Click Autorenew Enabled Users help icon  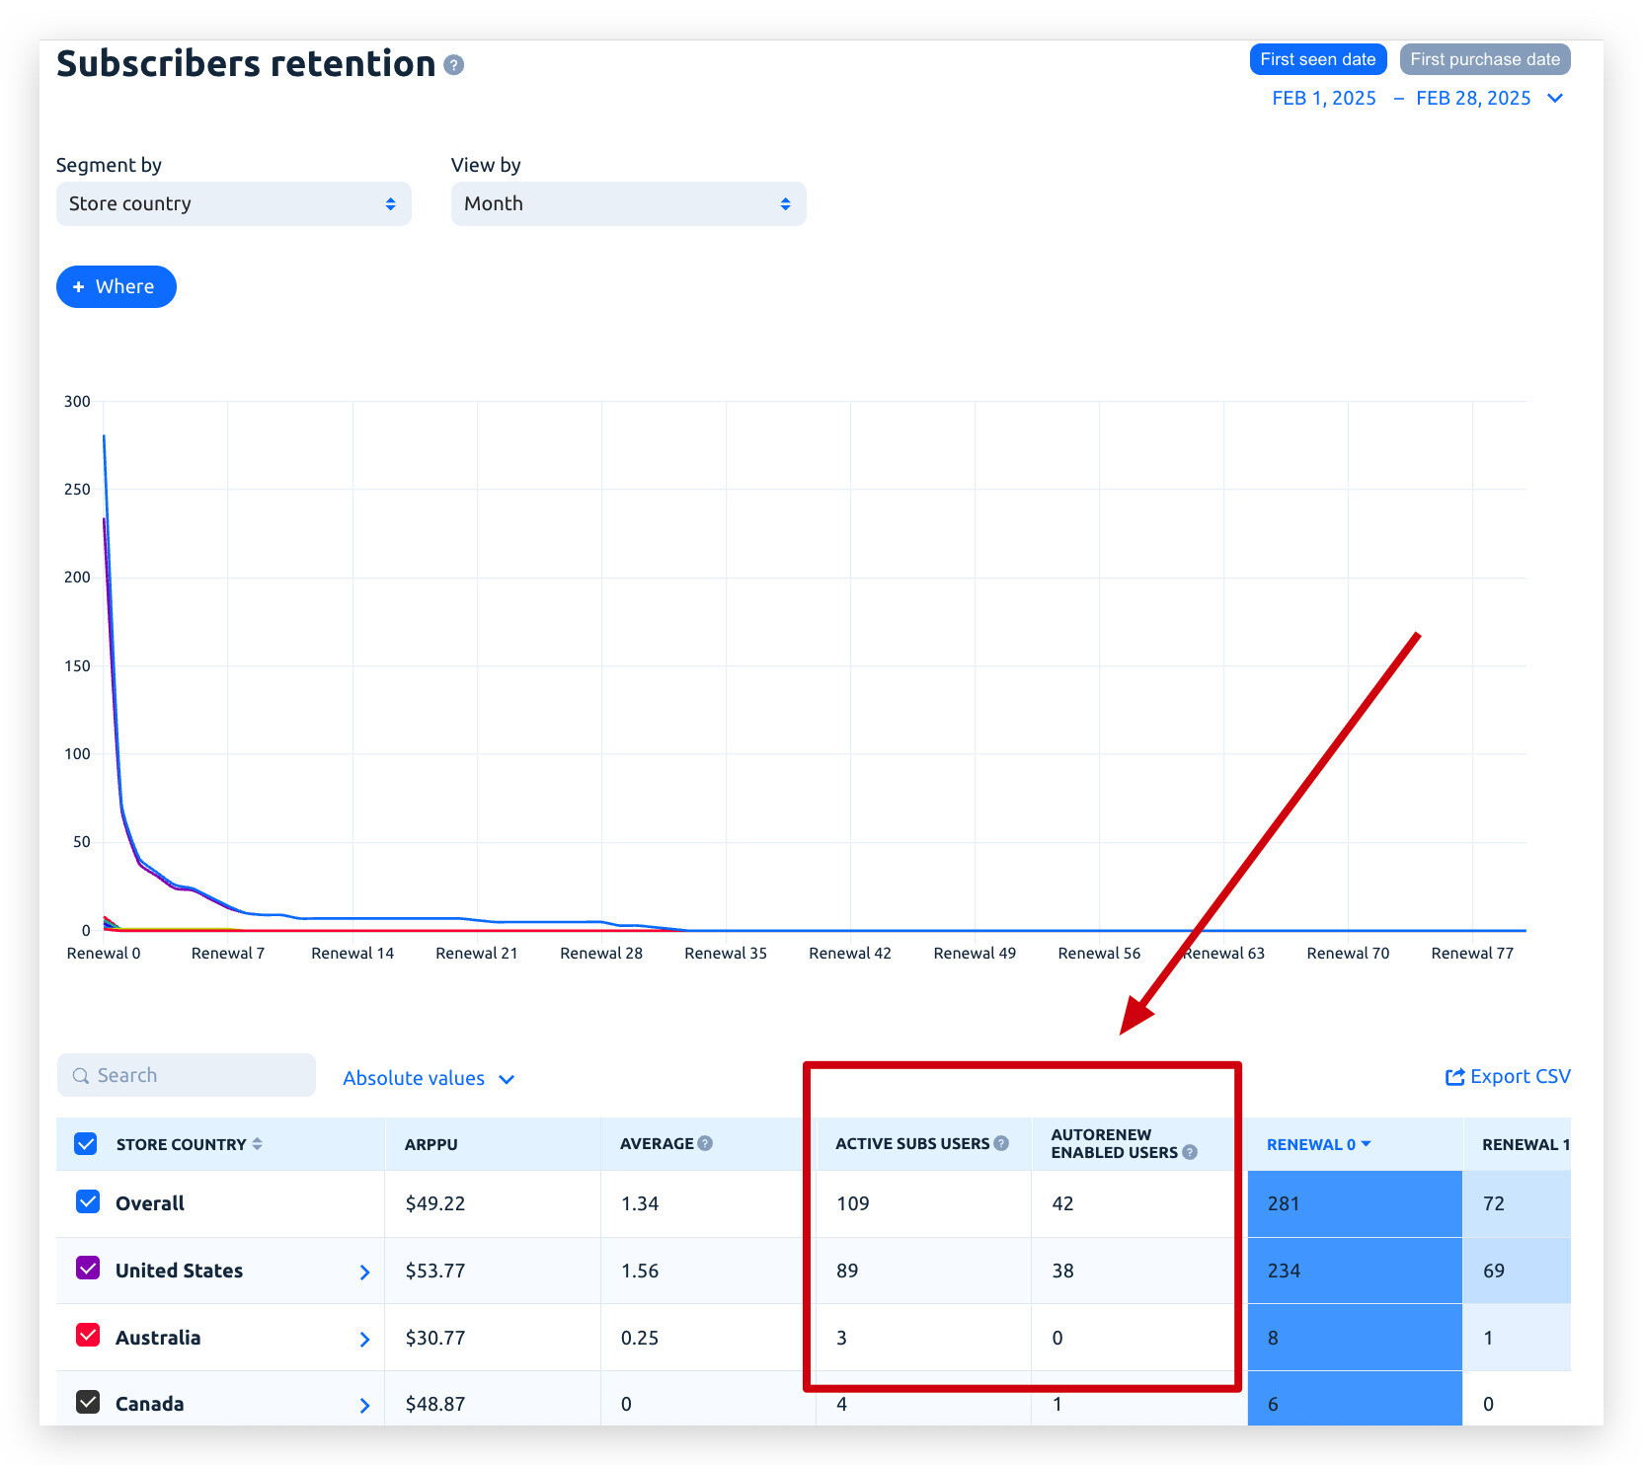click(1190, 1152)
